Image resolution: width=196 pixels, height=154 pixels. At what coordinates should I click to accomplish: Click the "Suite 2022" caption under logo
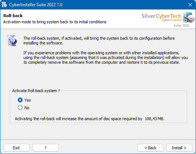click(x=181, y=25)
